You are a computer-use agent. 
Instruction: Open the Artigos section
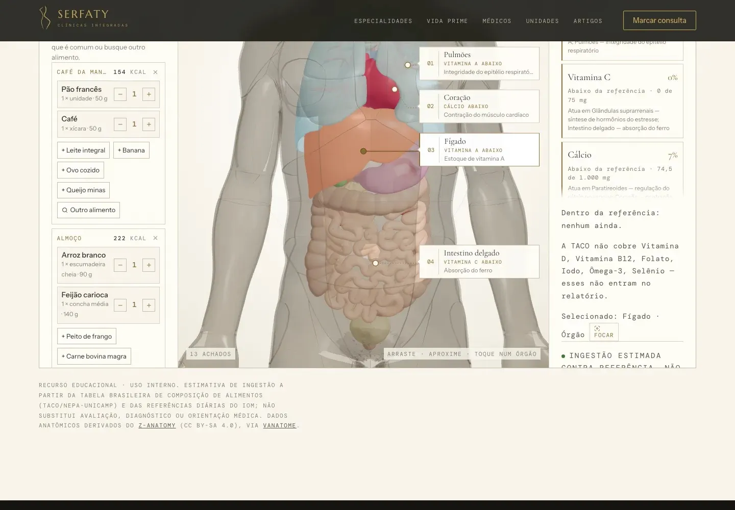(587, 21)
